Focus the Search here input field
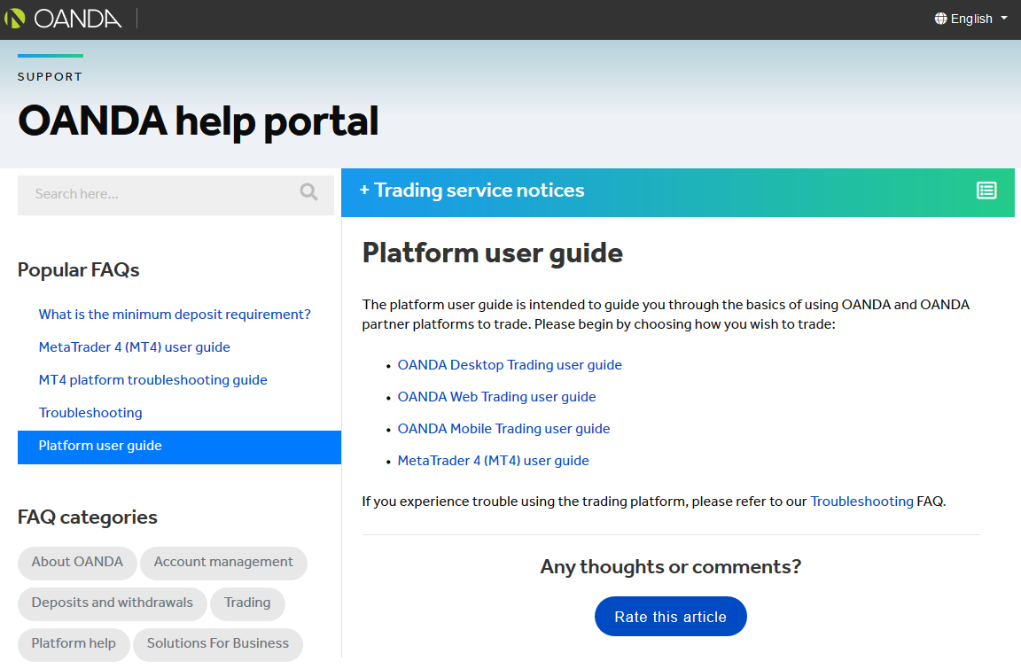This screenshot has width=1021, height=669. 175,195
